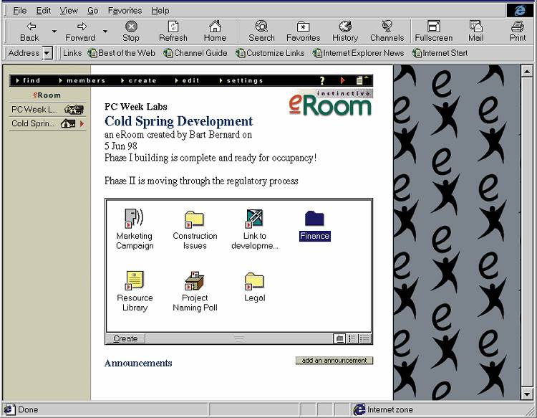
Task: Expand the eRoom members menu
Action: click(82, 80)
